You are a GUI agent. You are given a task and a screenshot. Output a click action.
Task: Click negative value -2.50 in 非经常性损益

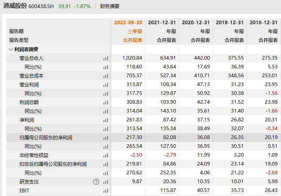136,155
